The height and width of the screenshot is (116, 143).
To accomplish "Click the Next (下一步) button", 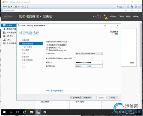I will tap(87, 98).
